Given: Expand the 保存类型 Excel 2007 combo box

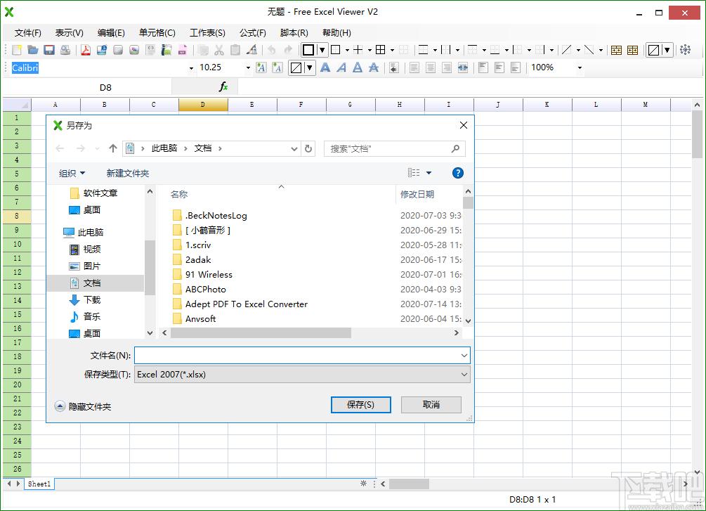Looking at the screenshot, I should (302, 375).
